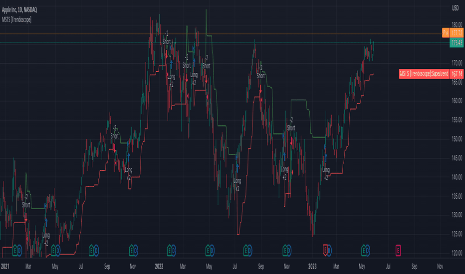Click the red earnings E marker near February 2023

click(x=325, y=251)
